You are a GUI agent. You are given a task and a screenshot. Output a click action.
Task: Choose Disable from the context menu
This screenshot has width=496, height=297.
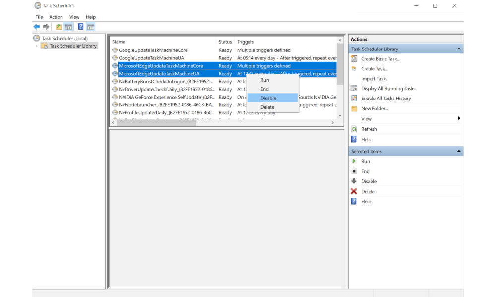[272, 98]
